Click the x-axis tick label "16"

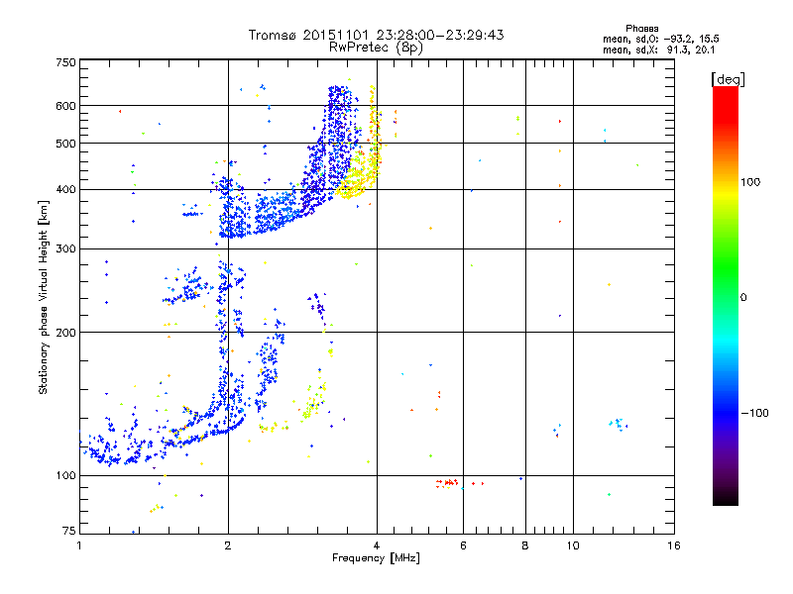coord(674,545)
